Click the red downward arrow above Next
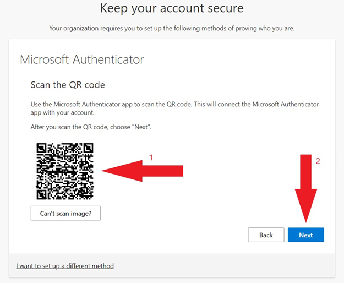Screen dimensions: 344x283 click(x=306, y=189)
